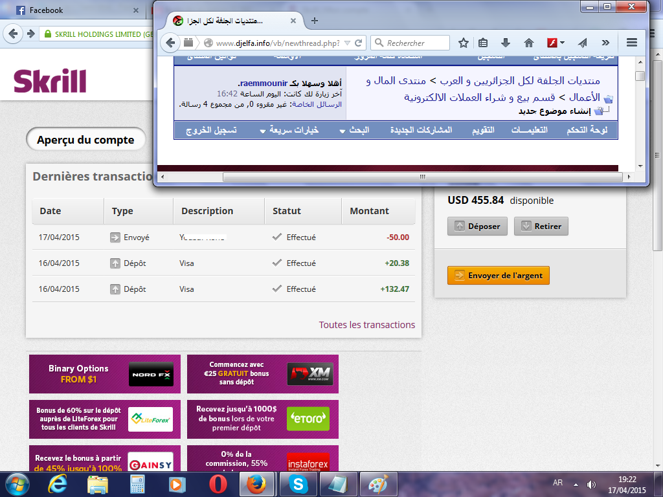Image resolution: width=663 pixels, height=497 pixels.
Task: Select the +132.47 deposit amount
Action: tap(395, 289)
